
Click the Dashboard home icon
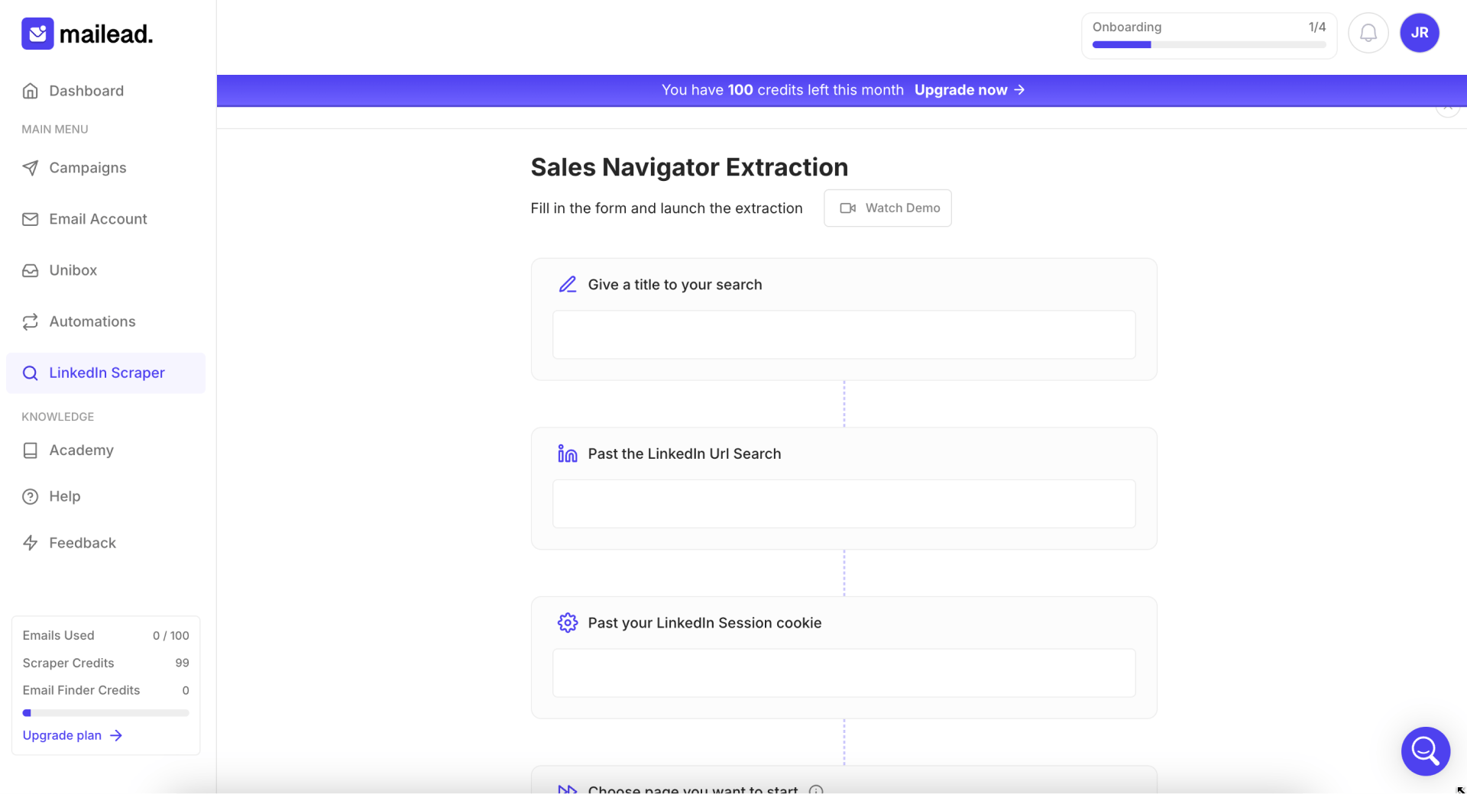click(31, 91)
